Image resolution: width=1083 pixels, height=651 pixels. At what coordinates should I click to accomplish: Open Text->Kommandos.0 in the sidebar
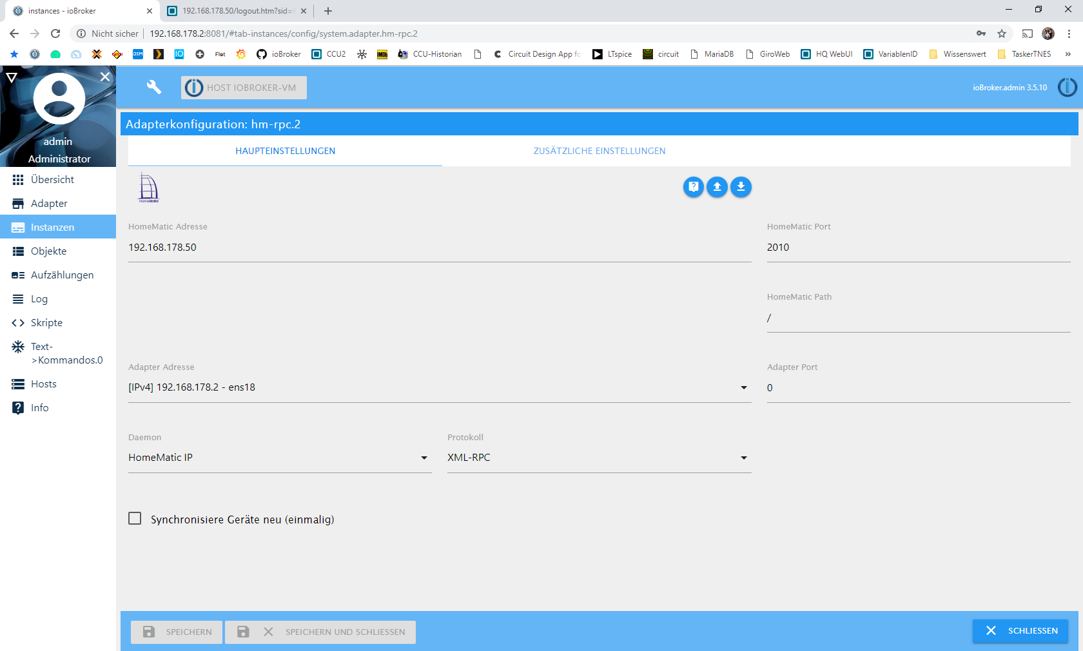(58, 353)
